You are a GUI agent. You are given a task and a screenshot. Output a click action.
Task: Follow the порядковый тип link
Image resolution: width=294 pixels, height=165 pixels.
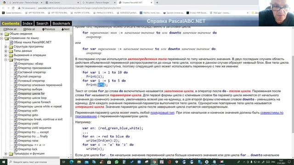coord(162,113)
